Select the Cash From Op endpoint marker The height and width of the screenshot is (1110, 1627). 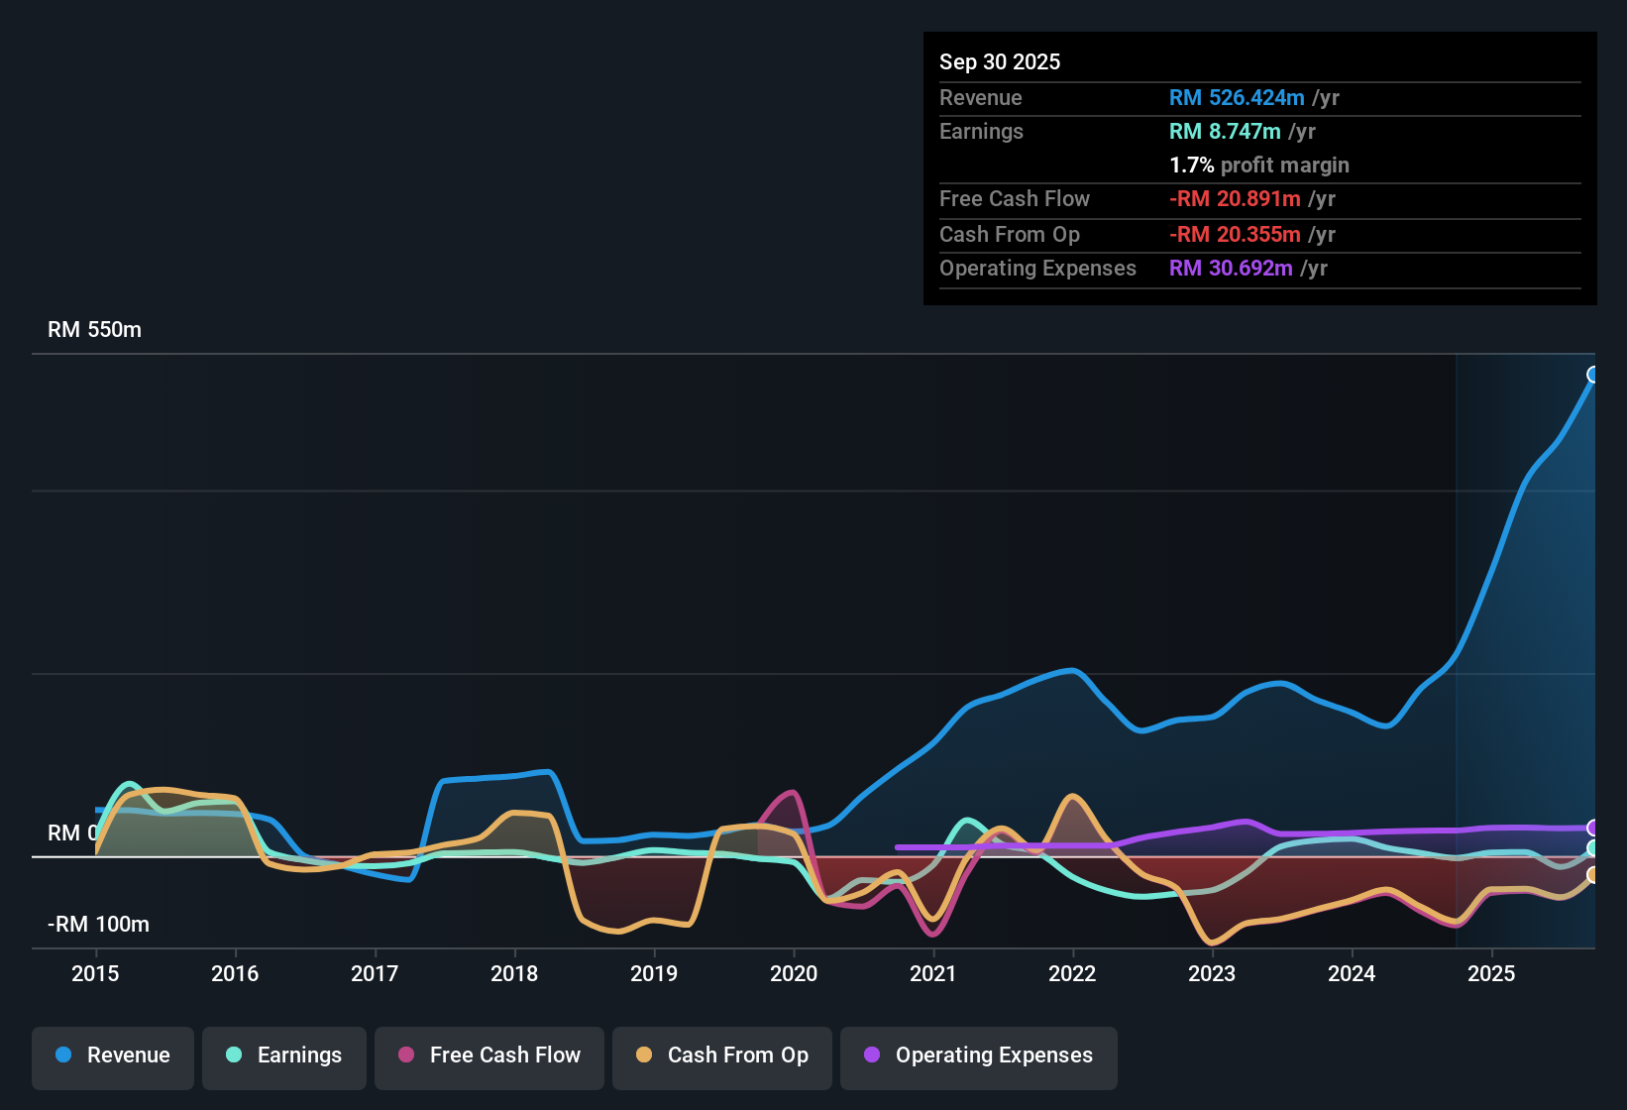point(1593,875)
